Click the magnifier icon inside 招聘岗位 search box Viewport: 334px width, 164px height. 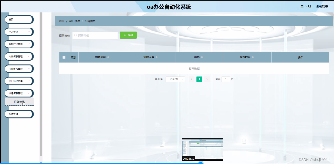76,35
